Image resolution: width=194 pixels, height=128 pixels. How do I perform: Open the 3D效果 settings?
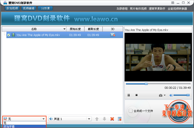(x=45, y=8)
